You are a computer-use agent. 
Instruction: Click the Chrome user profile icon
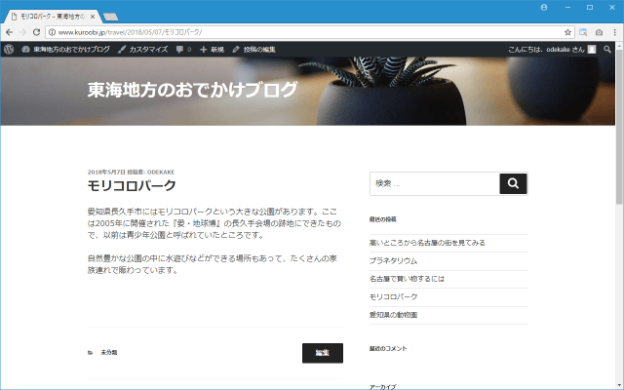544,8
